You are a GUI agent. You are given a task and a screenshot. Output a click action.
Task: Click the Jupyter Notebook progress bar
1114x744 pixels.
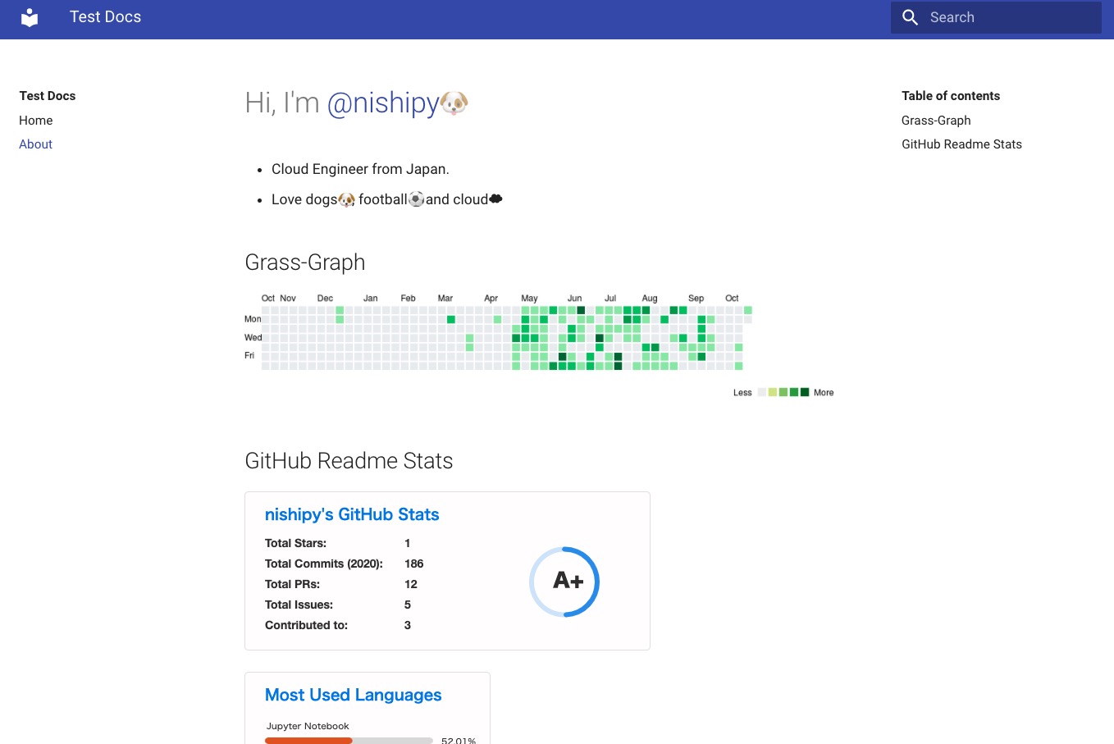[x=349, y=741]
